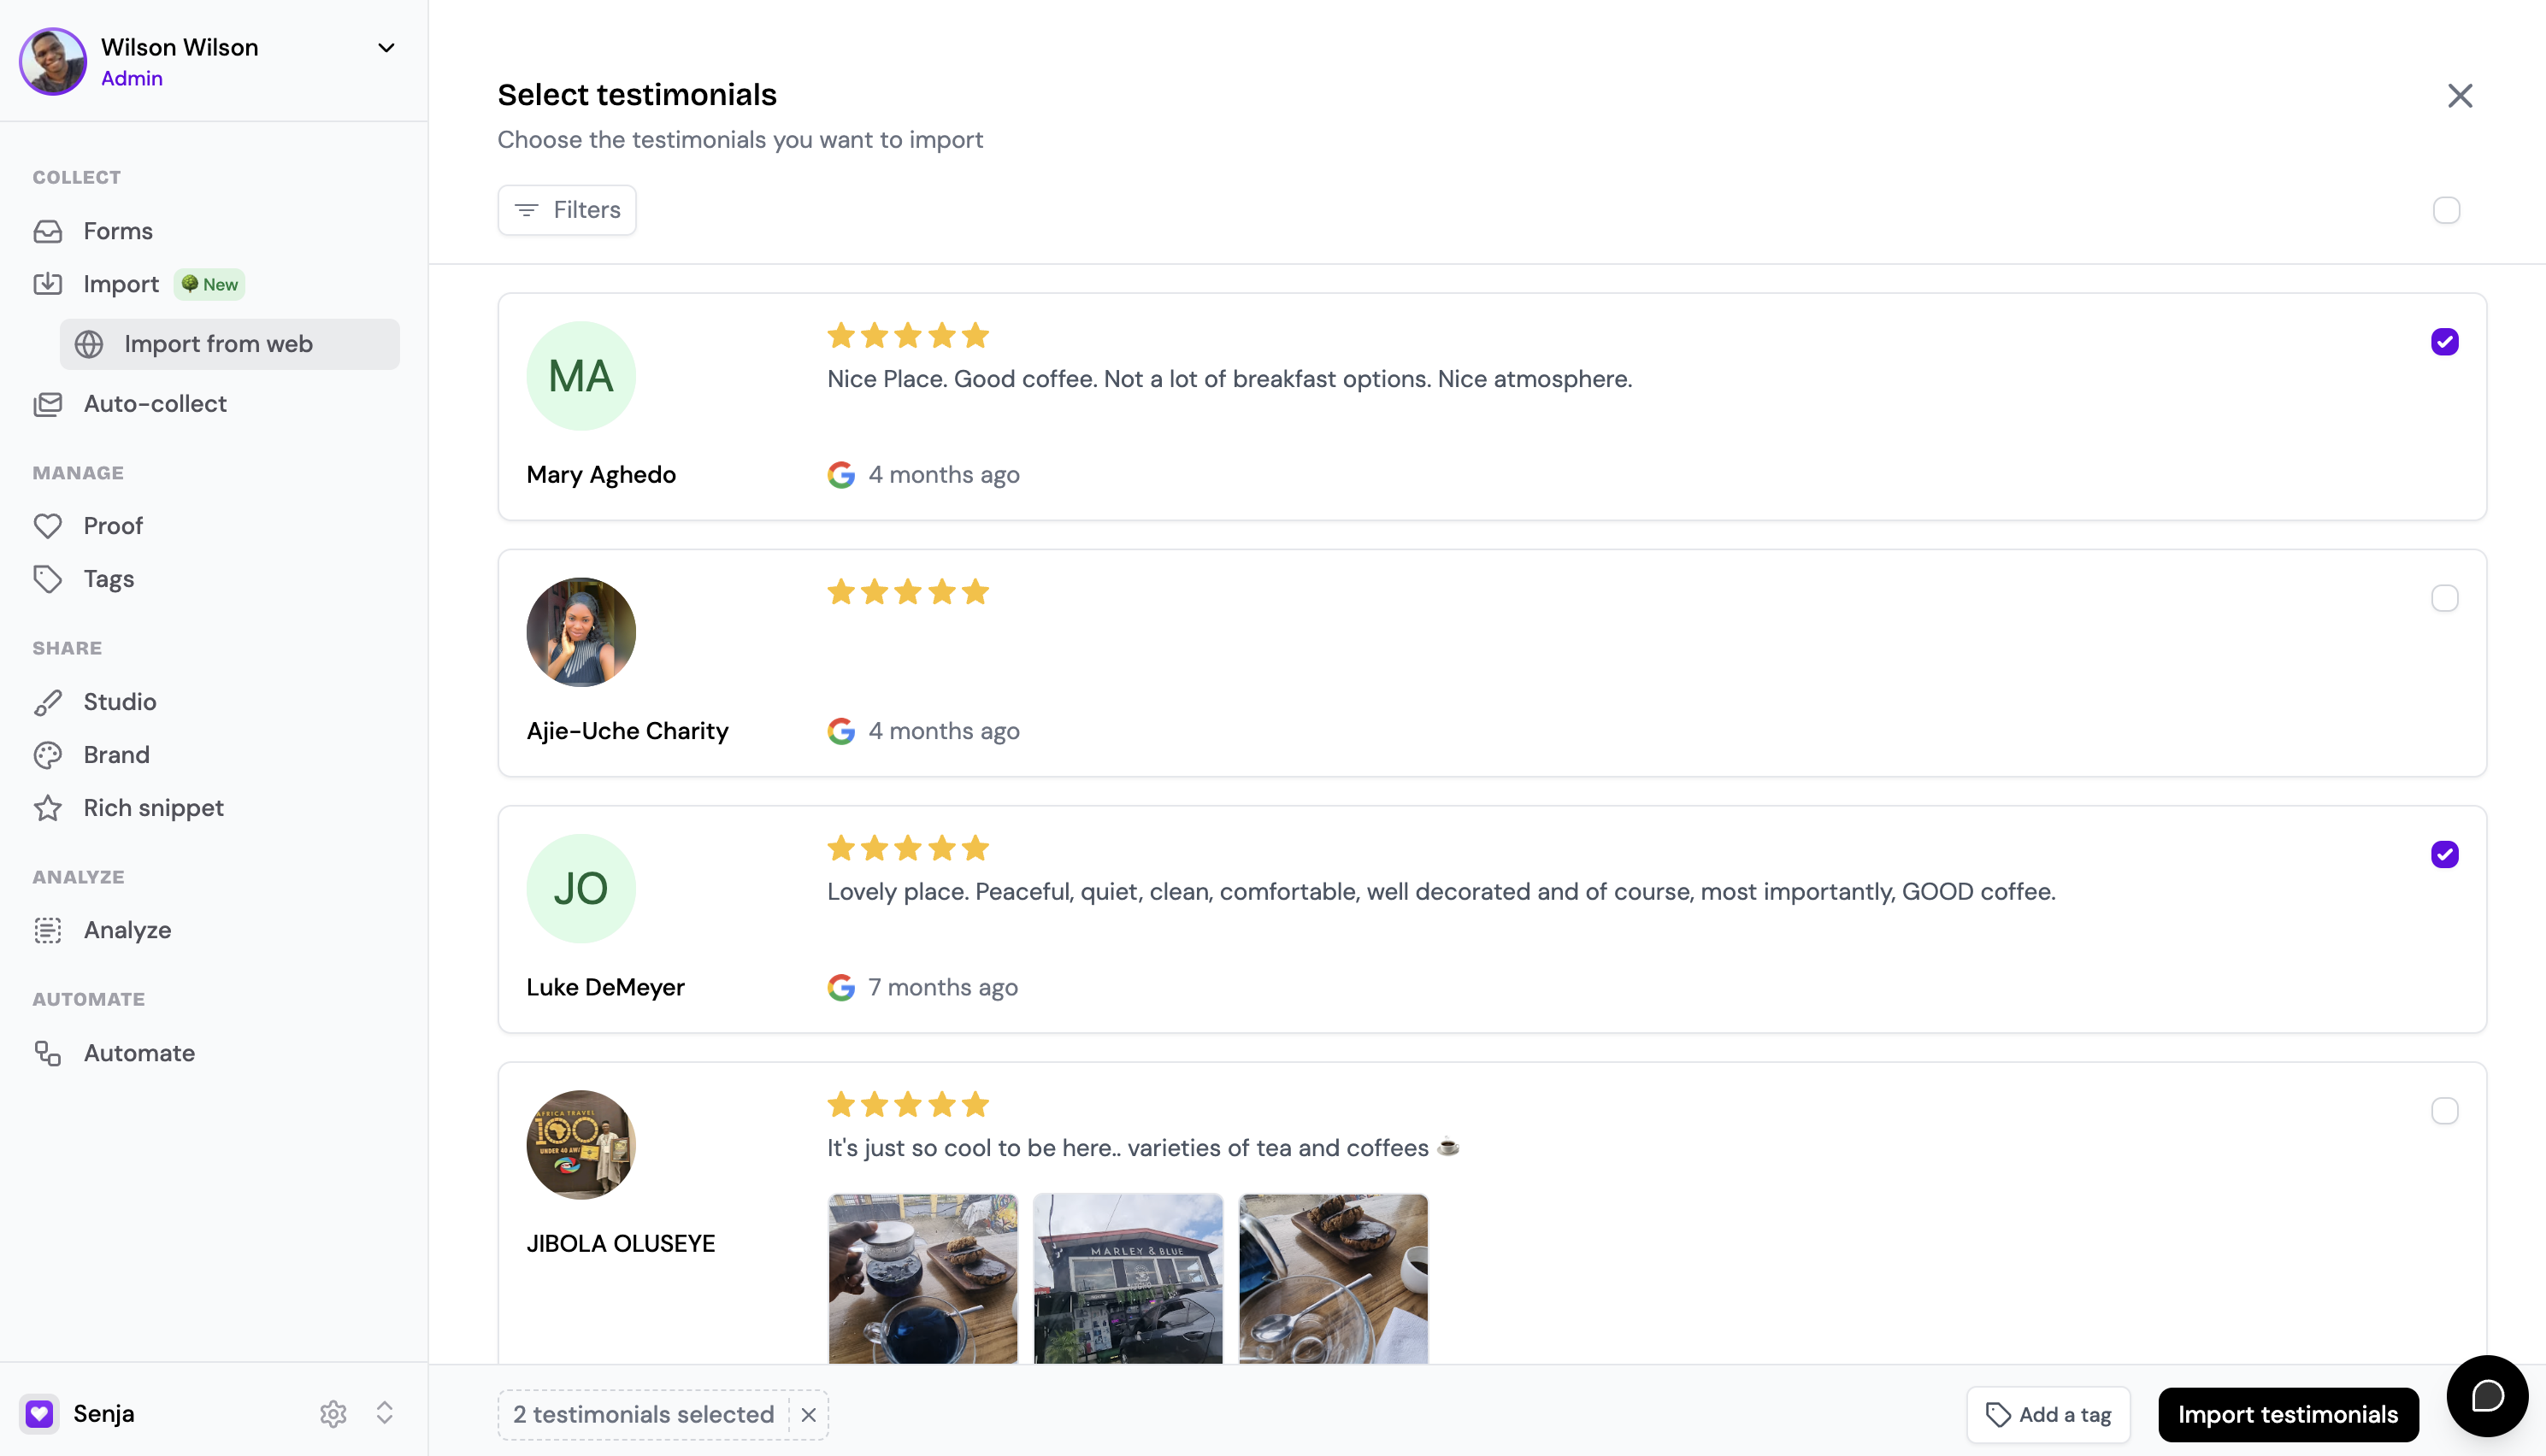Click the Proof heart icon
The width and height of the screenshot is (2546, 1456).
click(47, 526)
